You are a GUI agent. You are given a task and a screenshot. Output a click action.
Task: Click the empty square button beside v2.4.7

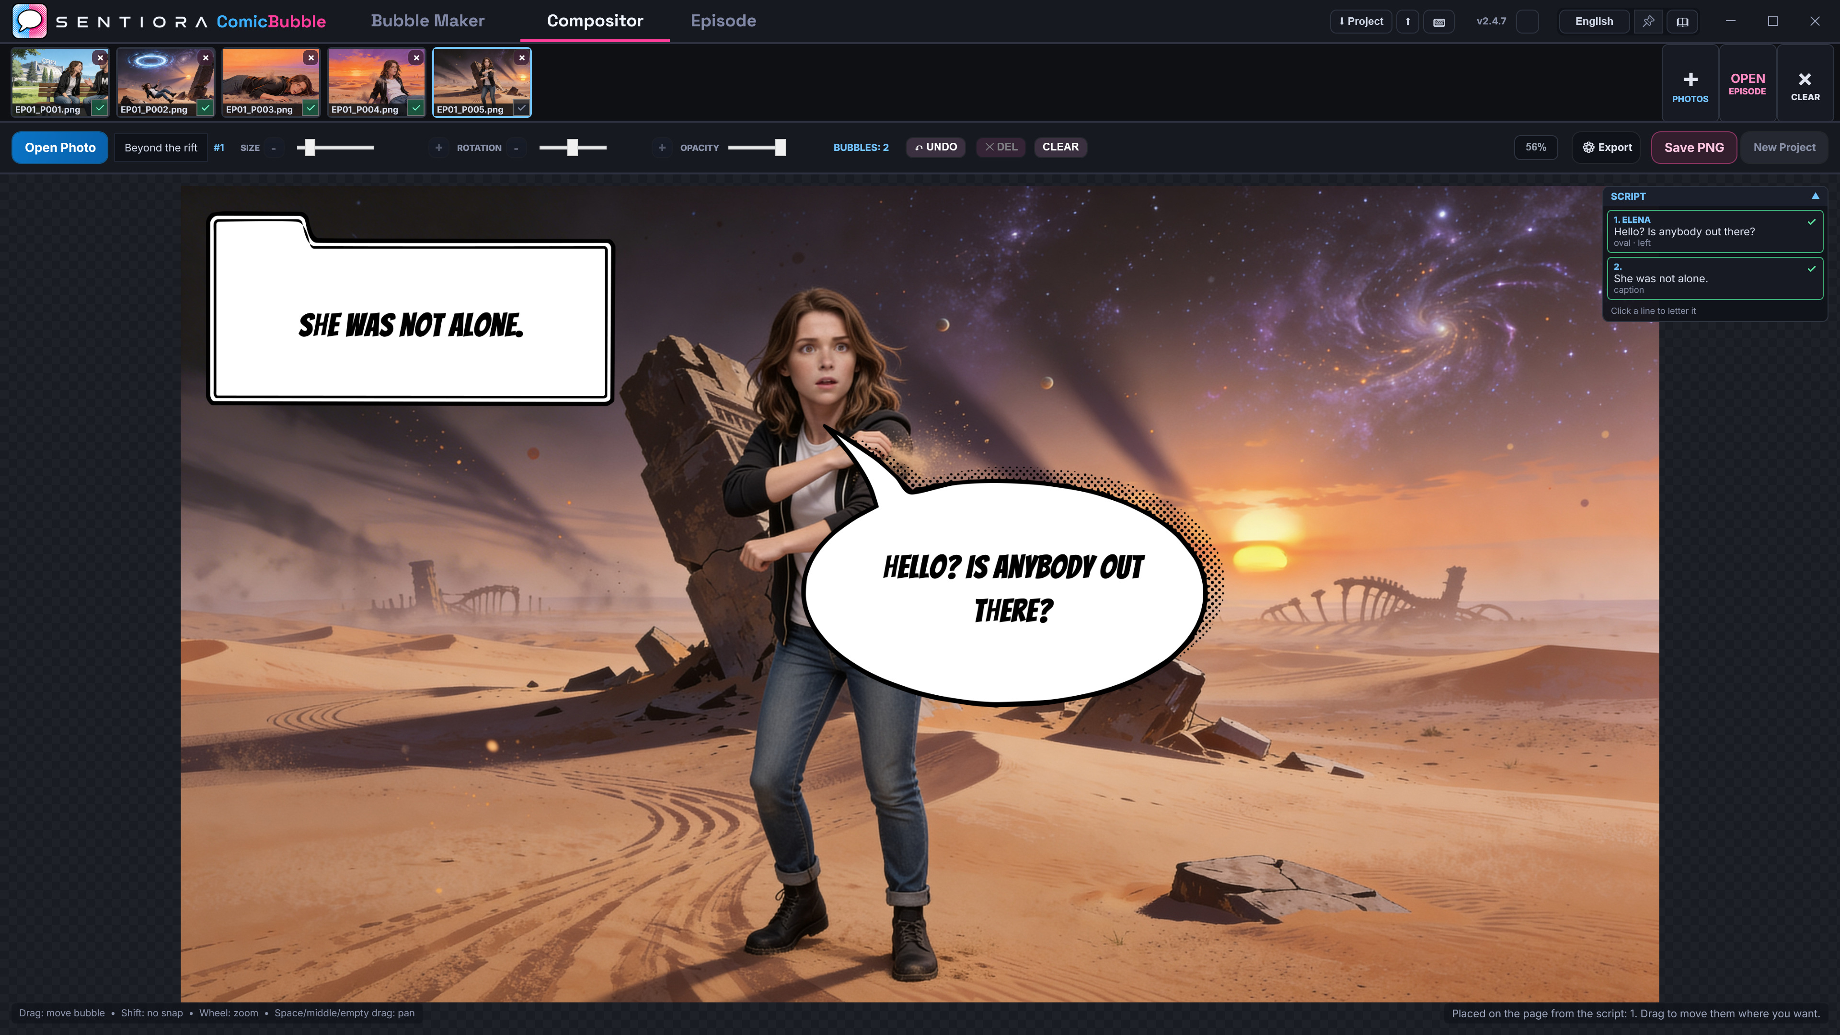pos(1527,22)
